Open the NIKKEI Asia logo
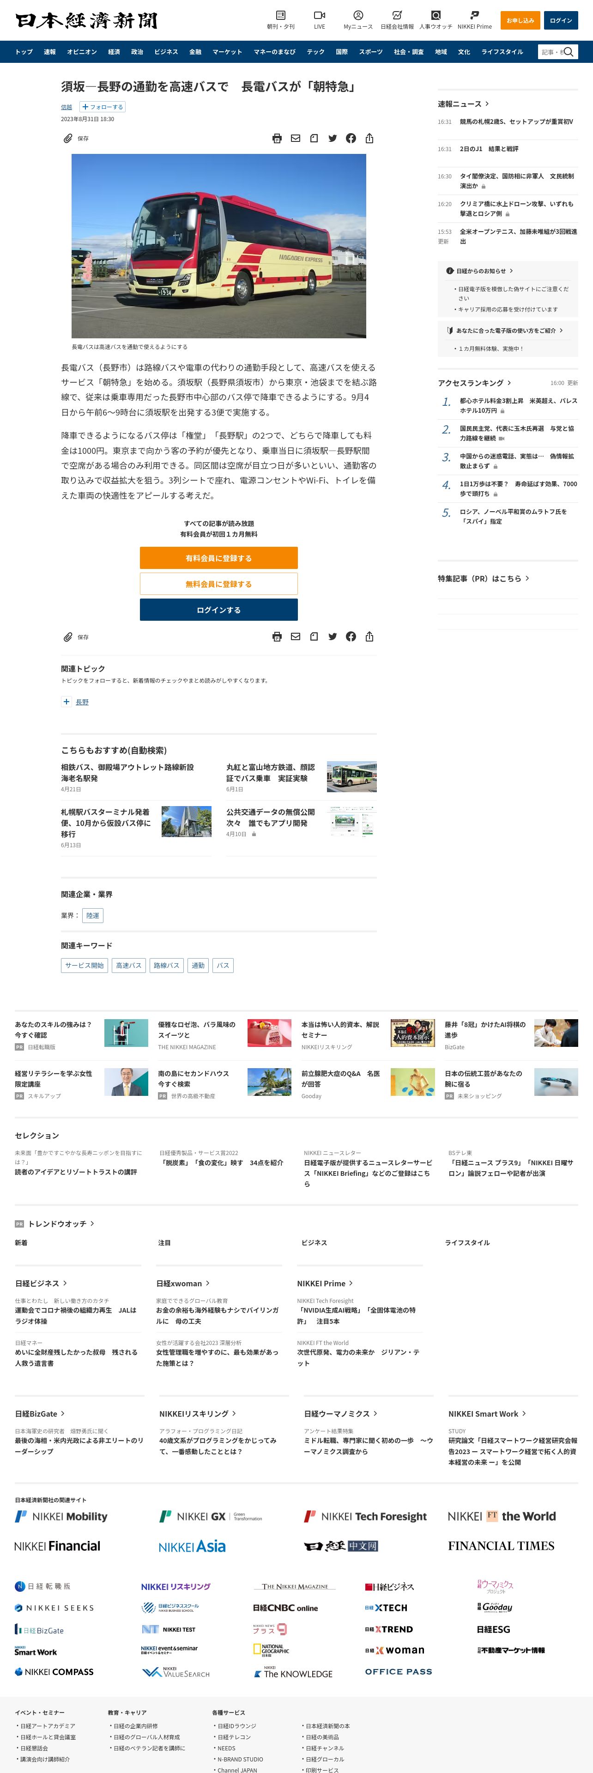The width and height of the screenshot is (593, 1773). [x=192, y=1547]
